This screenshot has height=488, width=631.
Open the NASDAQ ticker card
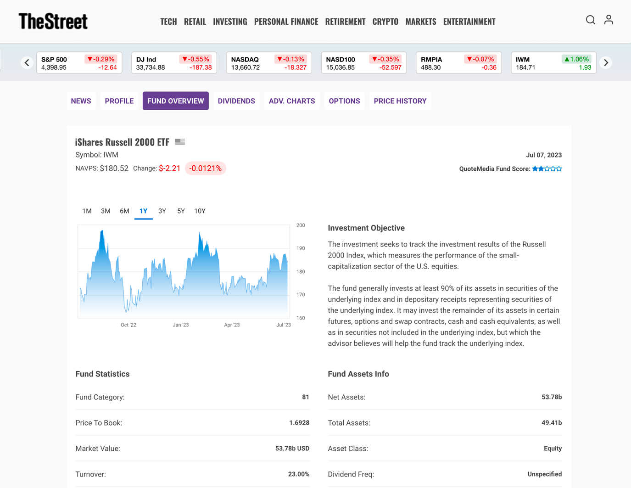tap(269, 63)
